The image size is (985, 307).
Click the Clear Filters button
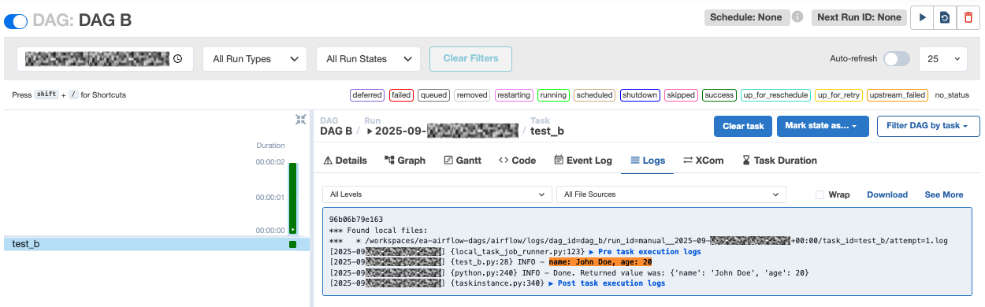[470, 58]
